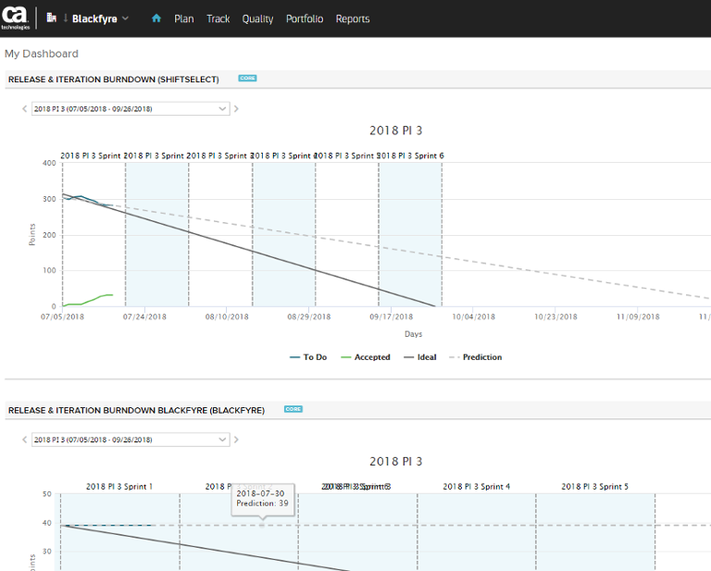Open the Reports menu
Viewport: 711px width, 571px height.
tap(353, 19)
